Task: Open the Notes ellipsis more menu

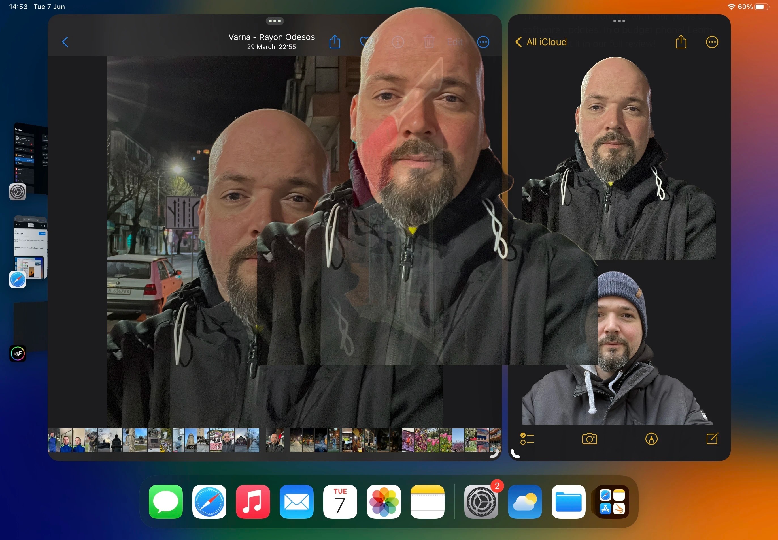Action: [x=712, y=42]
